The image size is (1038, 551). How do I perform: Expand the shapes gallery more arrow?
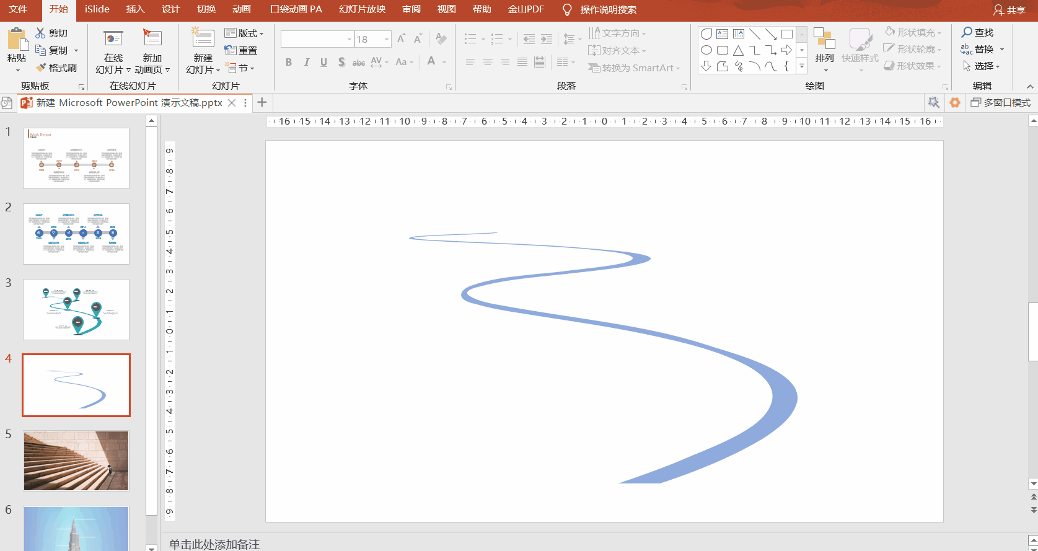(x=802, y=66)
